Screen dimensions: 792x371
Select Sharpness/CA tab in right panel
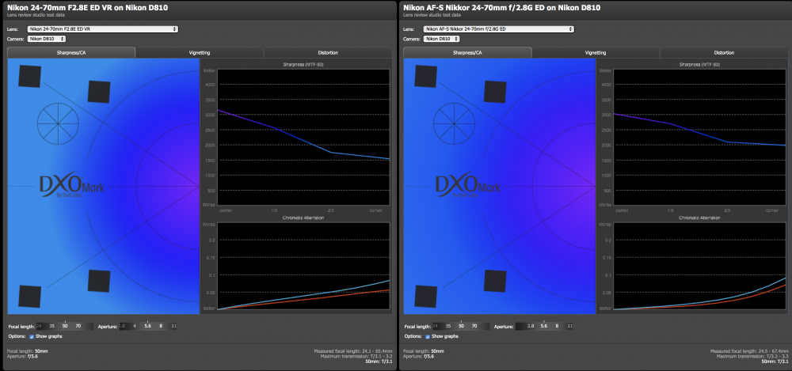tap(467, 52)
